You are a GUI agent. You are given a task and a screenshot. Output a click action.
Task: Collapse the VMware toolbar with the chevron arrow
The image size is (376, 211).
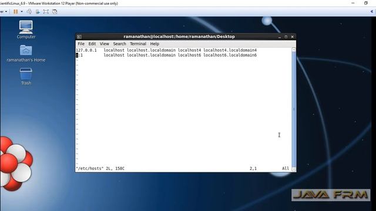[372, 11]
